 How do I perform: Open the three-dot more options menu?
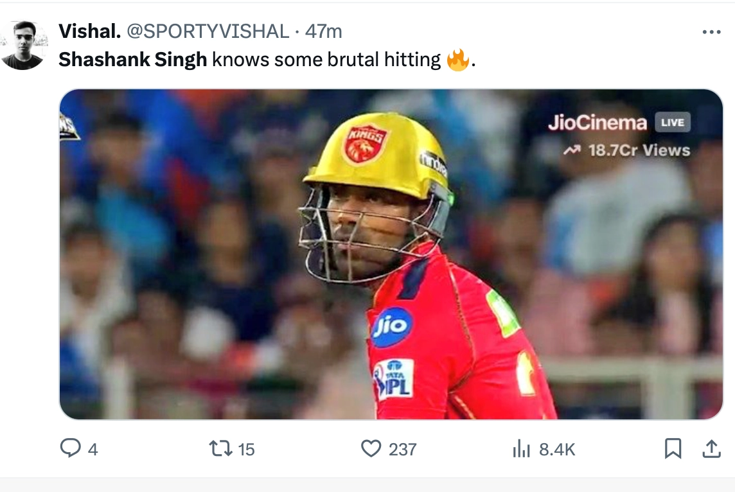[x=711, y=31]
